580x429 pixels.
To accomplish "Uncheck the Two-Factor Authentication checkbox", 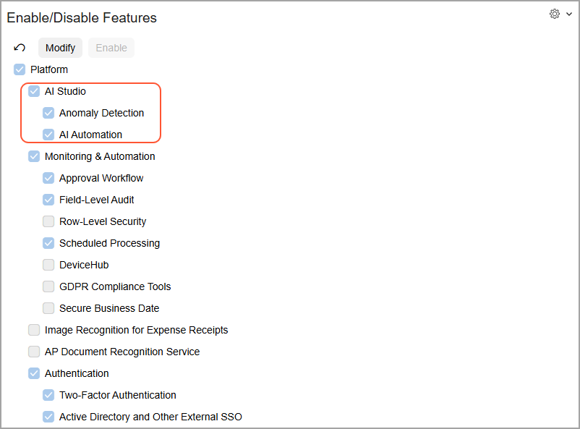I will click(x=48, y=395).
